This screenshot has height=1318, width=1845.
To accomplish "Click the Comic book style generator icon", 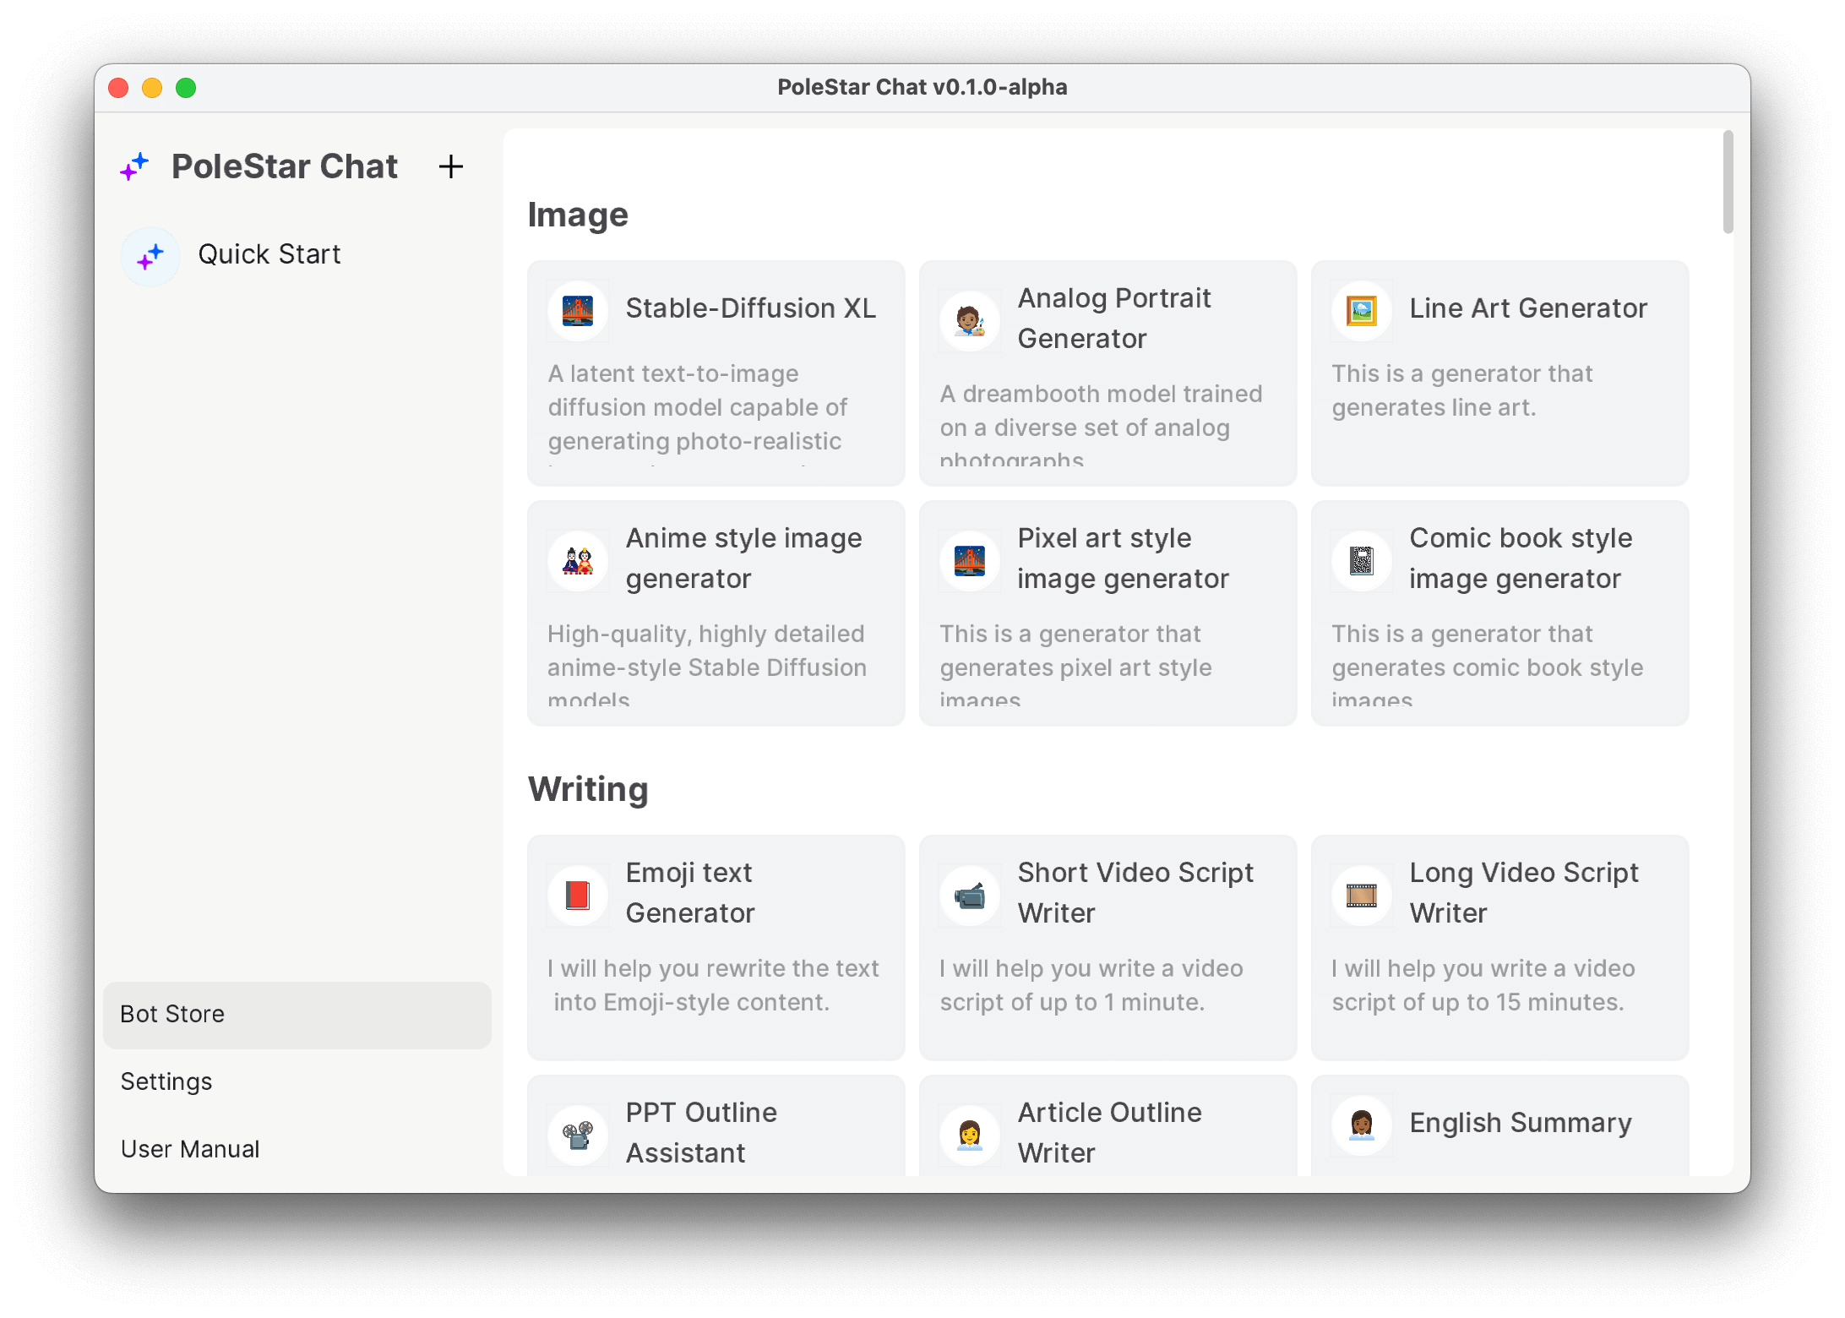I will tap(1361, 560).
